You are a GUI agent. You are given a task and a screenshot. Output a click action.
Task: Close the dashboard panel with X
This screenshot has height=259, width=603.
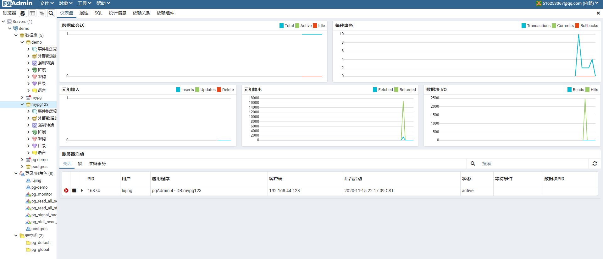click(x=598, y=13)
